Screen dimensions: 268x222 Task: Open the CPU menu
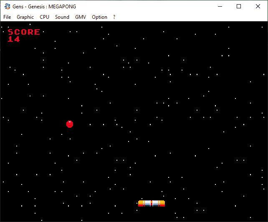coord(44,17)
